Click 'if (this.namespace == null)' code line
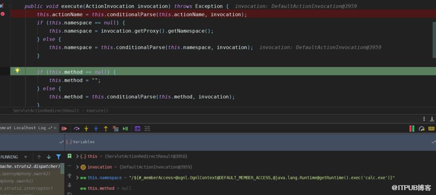This screenshot has width=436, height=195. point(81,23)
